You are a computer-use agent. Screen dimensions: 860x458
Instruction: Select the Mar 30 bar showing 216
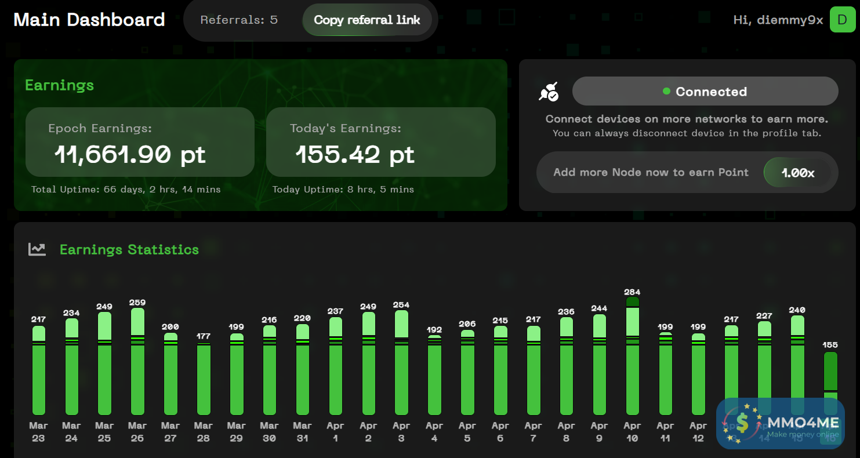click(270, 370)
